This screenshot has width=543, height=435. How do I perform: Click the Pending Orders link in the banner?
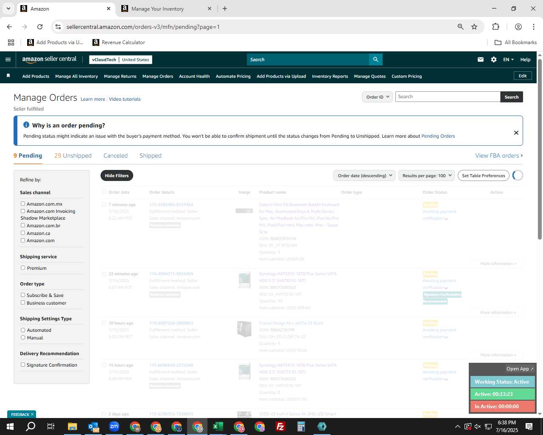(438, 136)
